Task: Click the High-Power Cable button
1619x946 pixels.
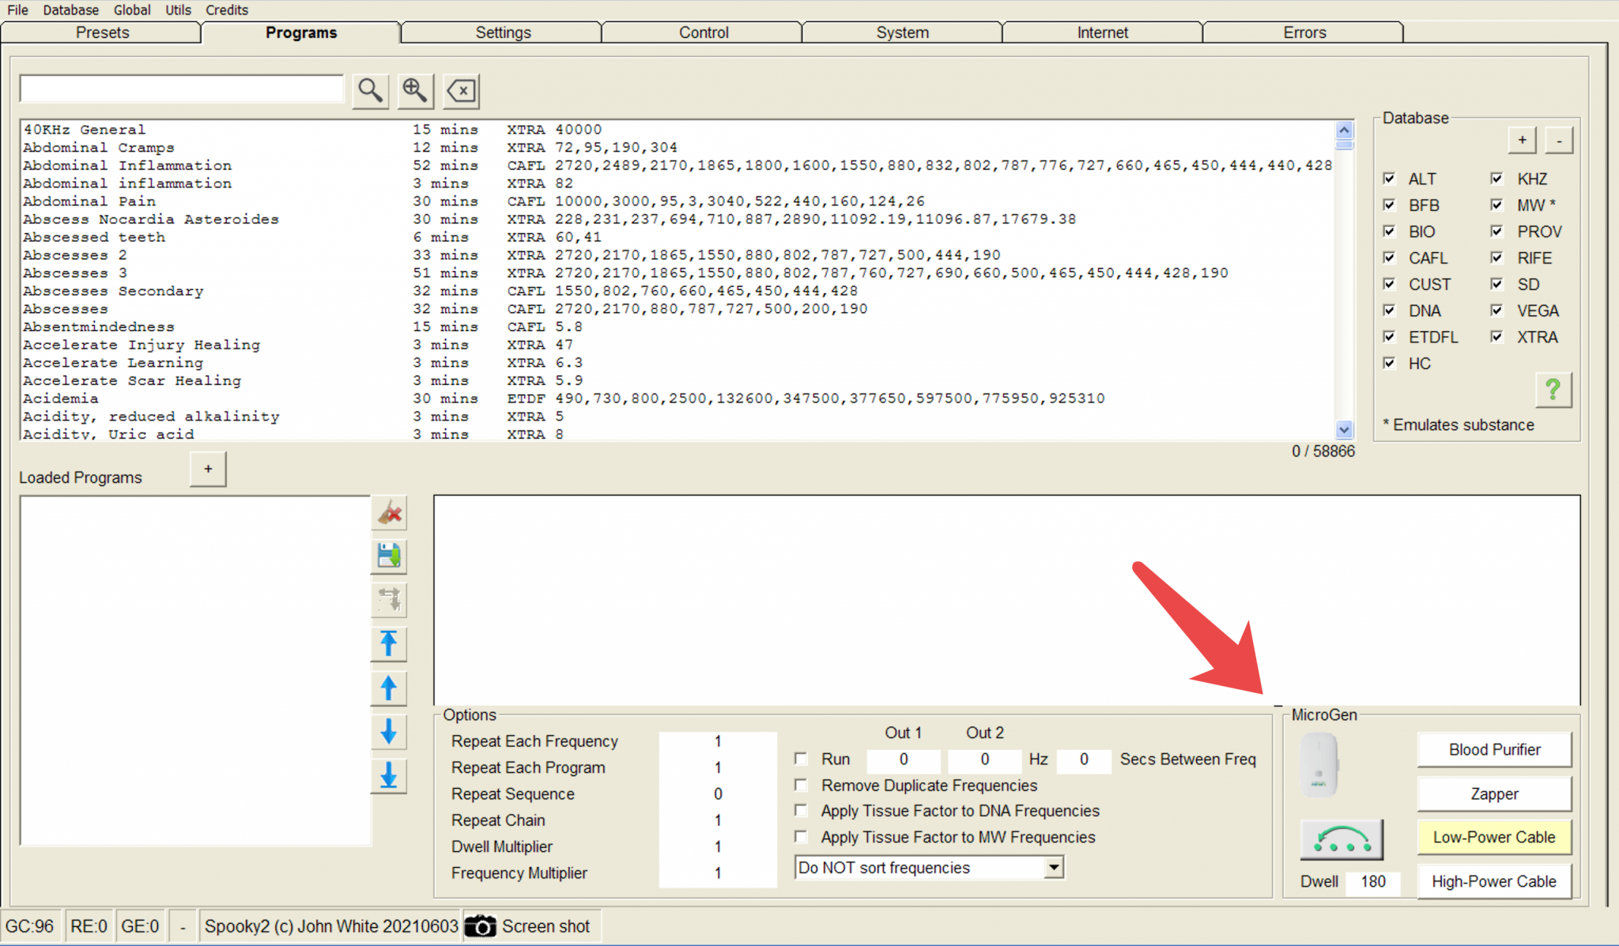Action: pyautogui.click(x=1494, y=881)
